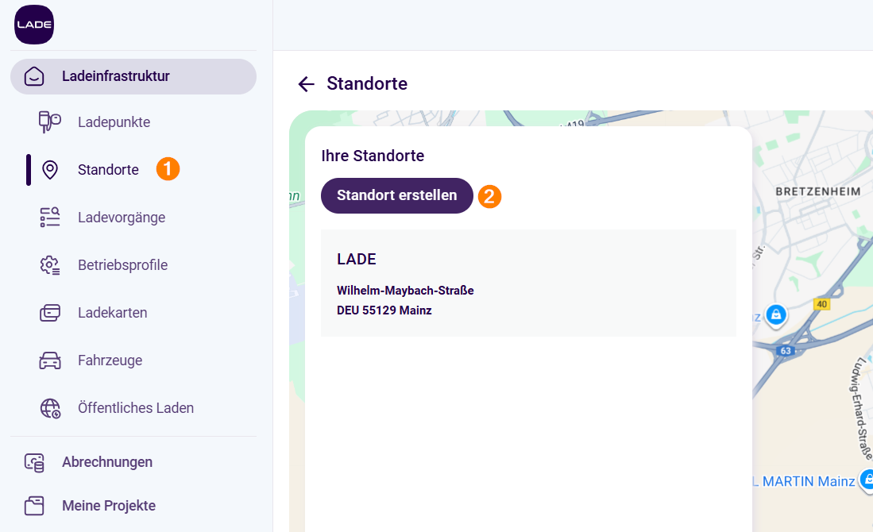Click the Betriebsprofile gear icon
The height and width of the screenshot is (532, 873).
[x=50, y=265]
